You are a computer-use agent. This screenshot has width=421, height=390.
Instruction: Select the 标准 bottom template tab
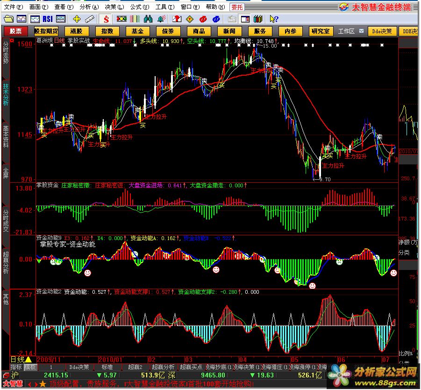pyautogui.click(x=107, y=367)
